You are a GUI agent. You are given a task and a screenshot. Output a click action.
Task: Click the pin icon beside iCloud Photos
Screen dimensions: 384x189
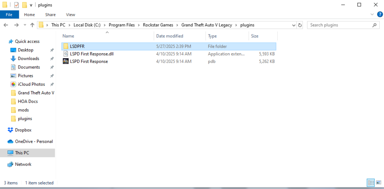coord(52,84)
